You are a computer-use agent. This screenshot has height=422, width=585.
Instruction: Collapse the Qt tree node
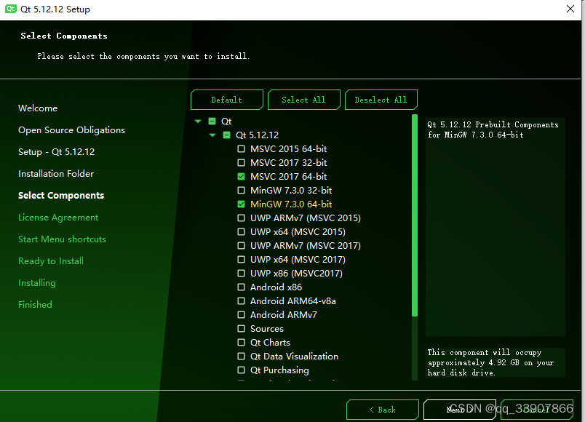tap(198, 121)
